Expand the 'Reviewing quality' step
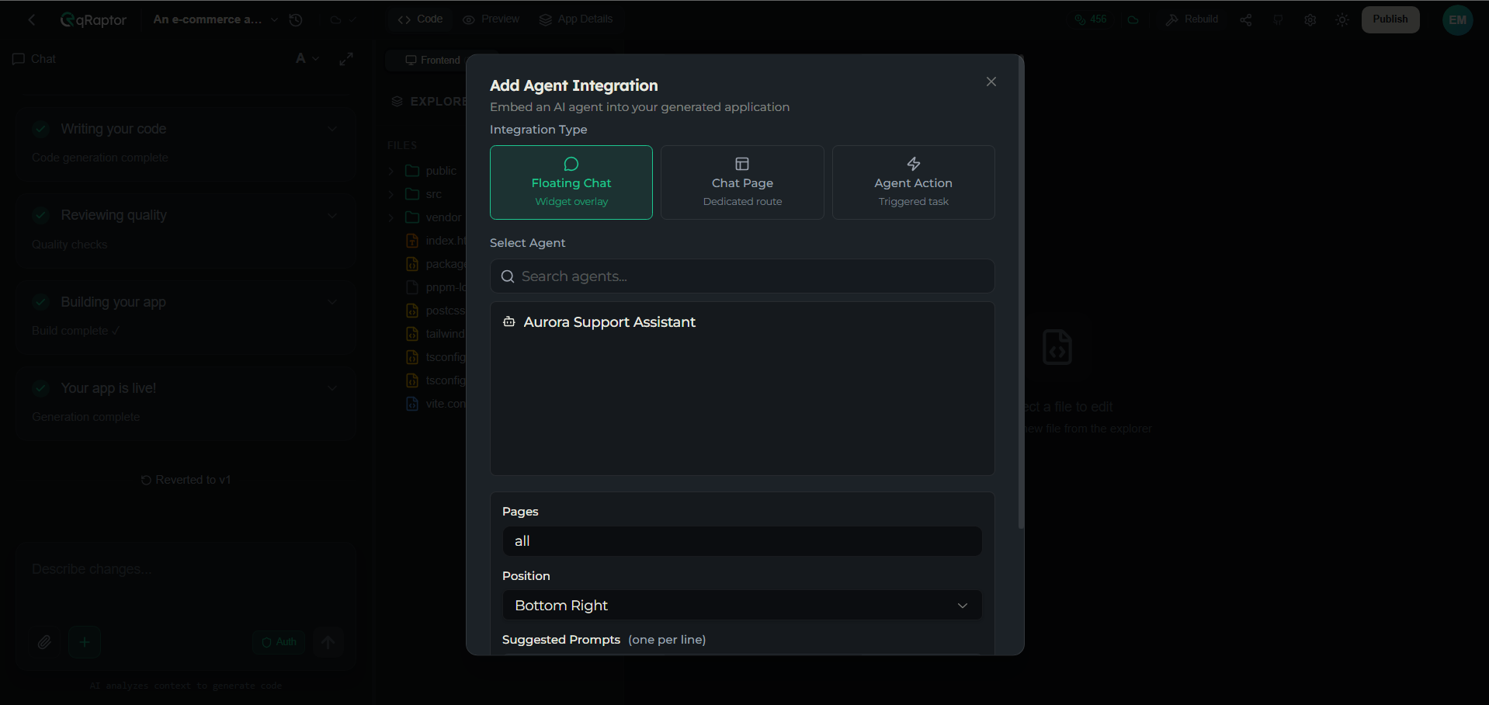 332,215
